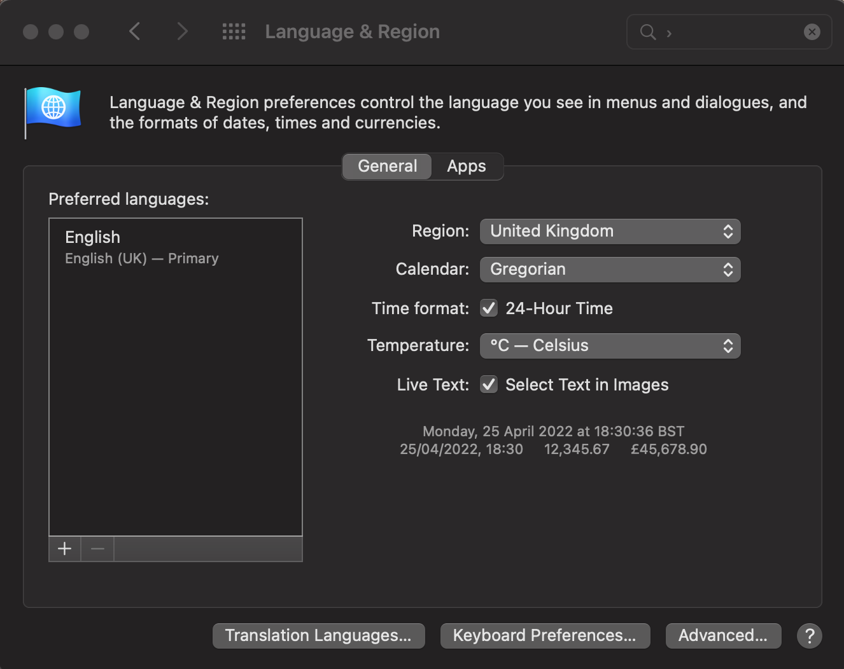Select English in preferred languages list
844x669 pixels.
pos(175,247)
